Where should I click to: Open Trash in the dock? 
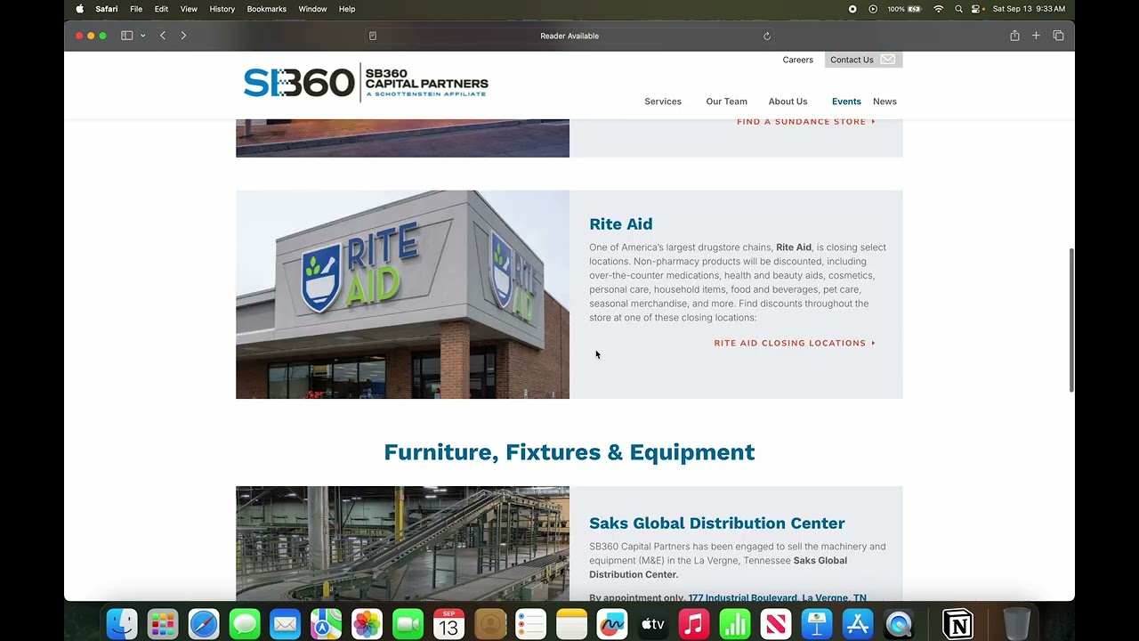1016,624
